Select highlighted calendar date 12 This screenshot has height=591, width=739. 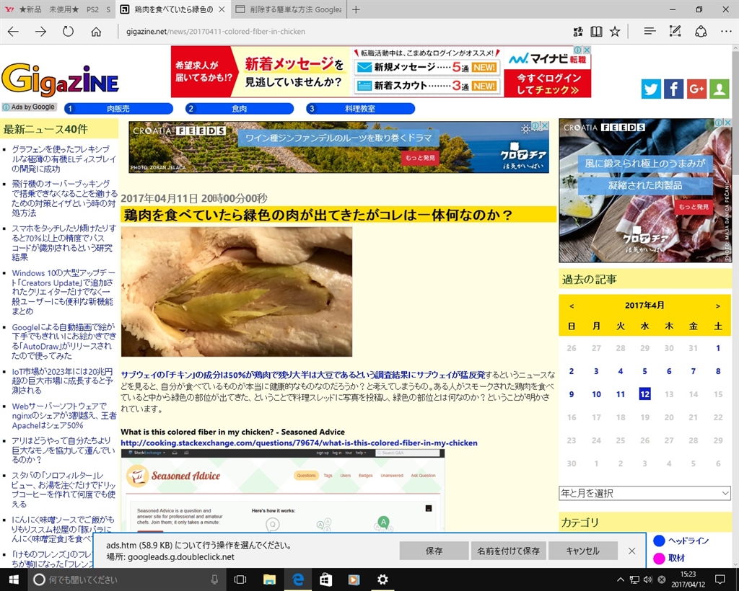644,394
